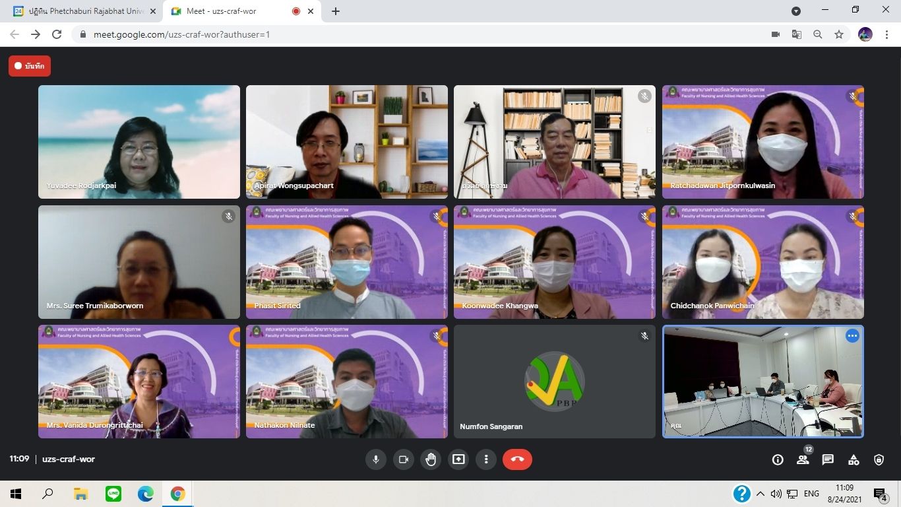Switch to the Phetchaburi Rajabhat calendar tab
This screenshot has height=507, width=901.
click(x=82, y=11)
